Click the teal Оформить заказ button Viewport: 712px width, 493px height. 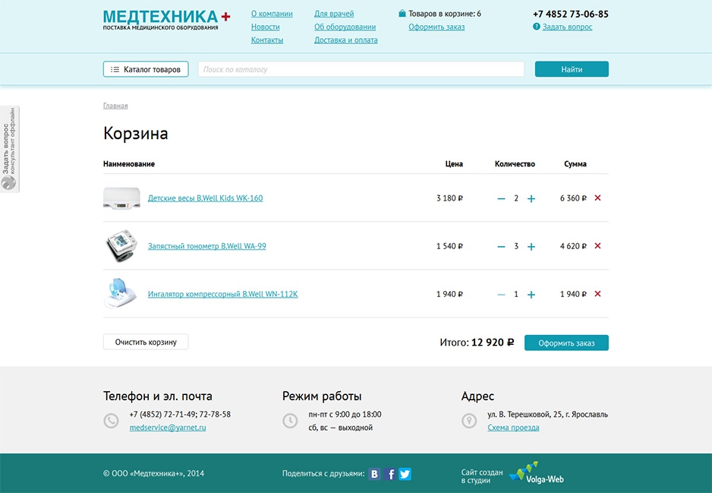tap(566, 343)
